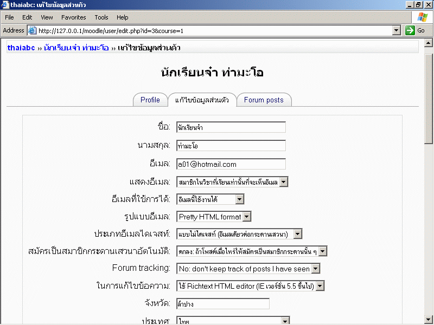Expand the Forum tracking dropdown

click(315, 269)
